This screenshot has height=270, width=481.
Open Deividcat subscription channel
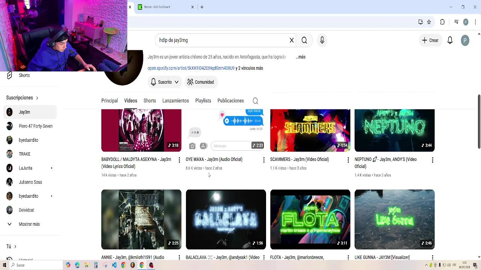pos(30,210)
